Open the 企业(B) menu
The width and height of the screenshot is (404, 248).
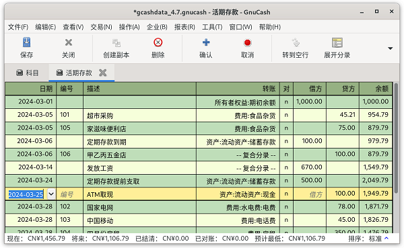click(157, 27)
